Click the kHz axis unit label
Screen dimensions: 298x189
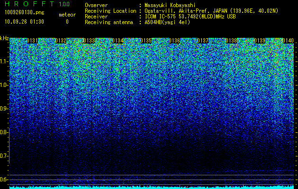(x=4, y=38)
